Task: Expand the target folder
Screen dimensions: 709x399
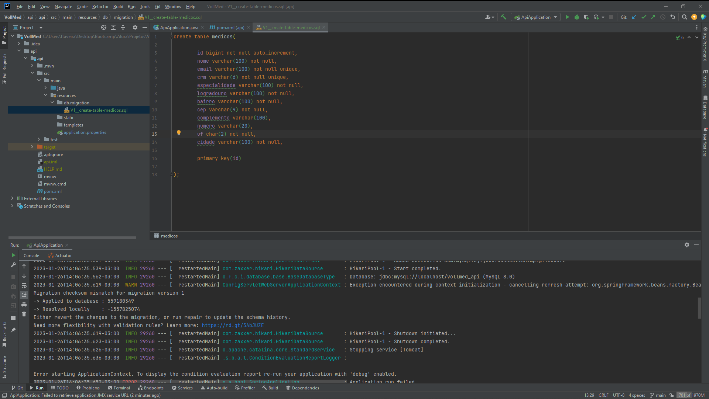Action: [32, 147]
